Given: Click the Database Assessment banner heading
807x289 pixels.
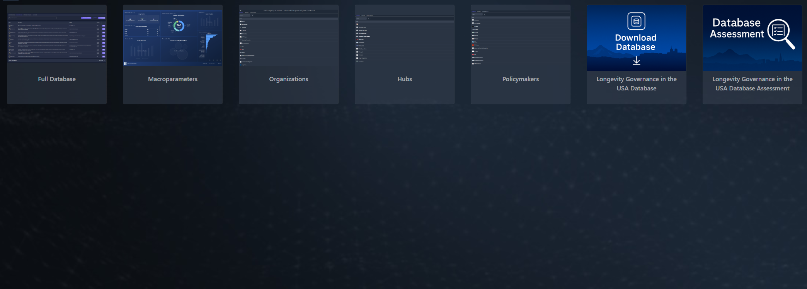Looking at the screenshot, I should 737,29.
